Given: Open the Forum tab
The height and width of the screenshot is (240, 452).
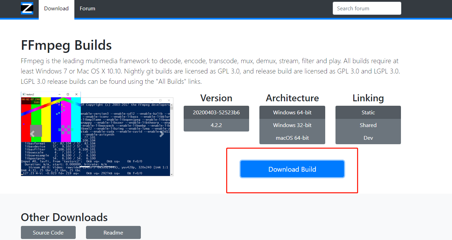Looking at the screenshot, I should (87, 9).
